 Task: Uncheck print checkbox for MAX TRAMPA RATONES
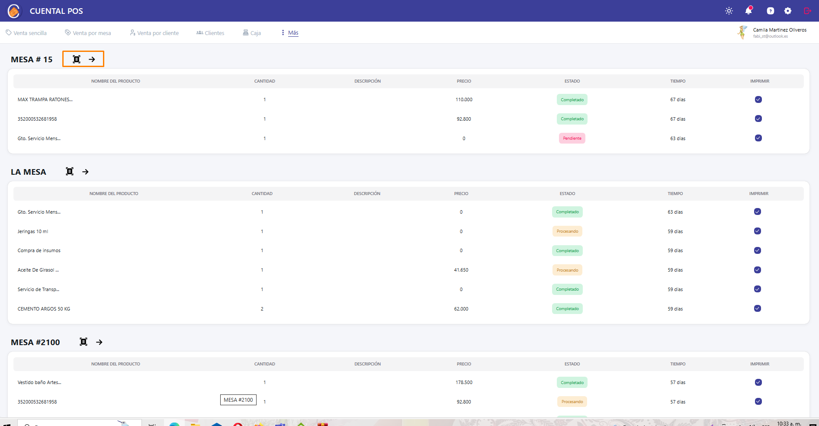pos(758,99)
